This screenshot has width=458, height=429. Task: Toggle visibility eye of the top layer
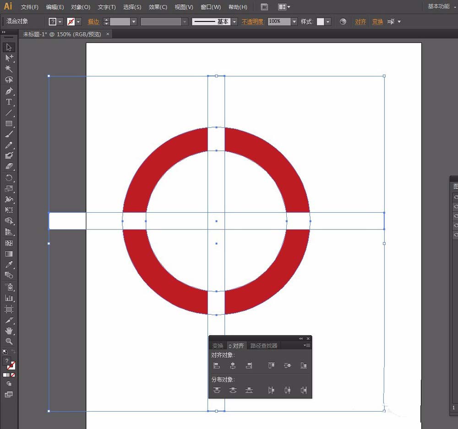coord(456,197)
